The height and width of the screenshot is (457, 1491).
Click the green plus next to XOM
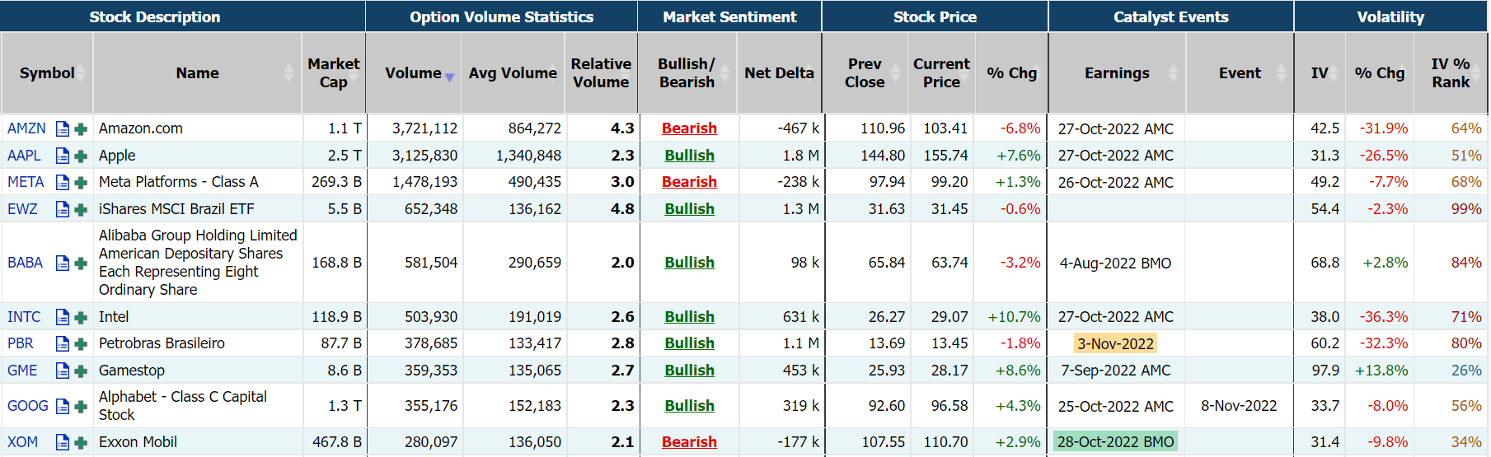(x=81, y=442)
